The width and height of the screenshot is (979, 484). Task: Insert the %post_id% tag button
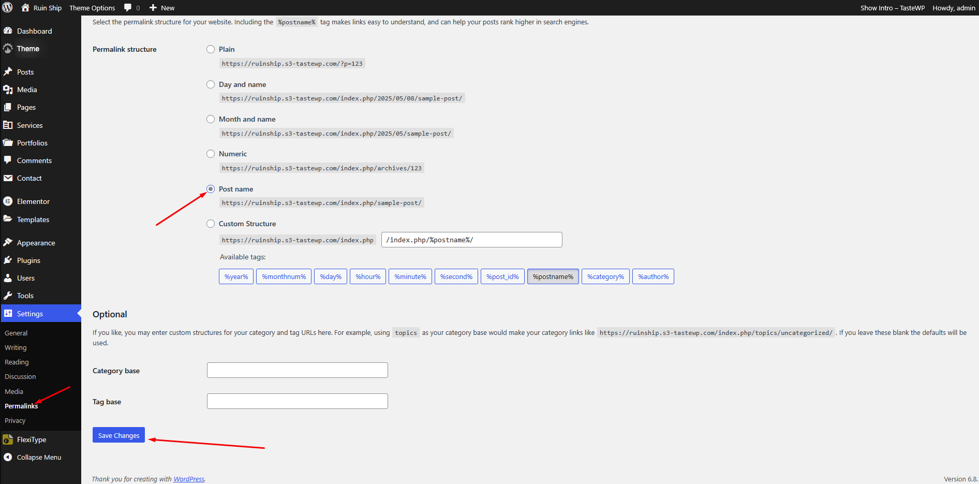pyautogui.click(x=502, y=276)
